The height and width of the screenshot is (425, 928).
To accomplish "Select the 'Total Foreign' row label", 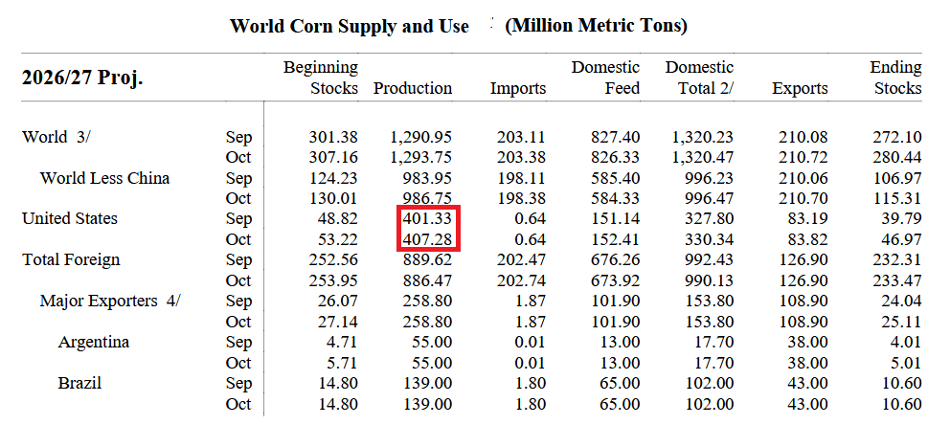I will [71, 259].
